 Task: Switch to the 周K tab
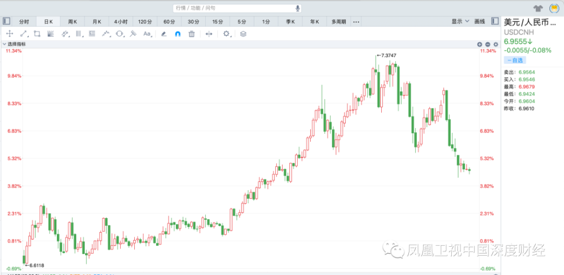(x=72, y=21)
